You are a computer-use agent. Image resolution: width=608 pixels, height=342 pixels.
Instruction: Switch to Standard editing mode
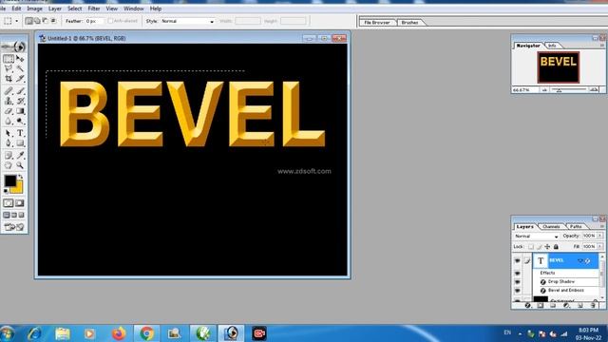point(9,203)
